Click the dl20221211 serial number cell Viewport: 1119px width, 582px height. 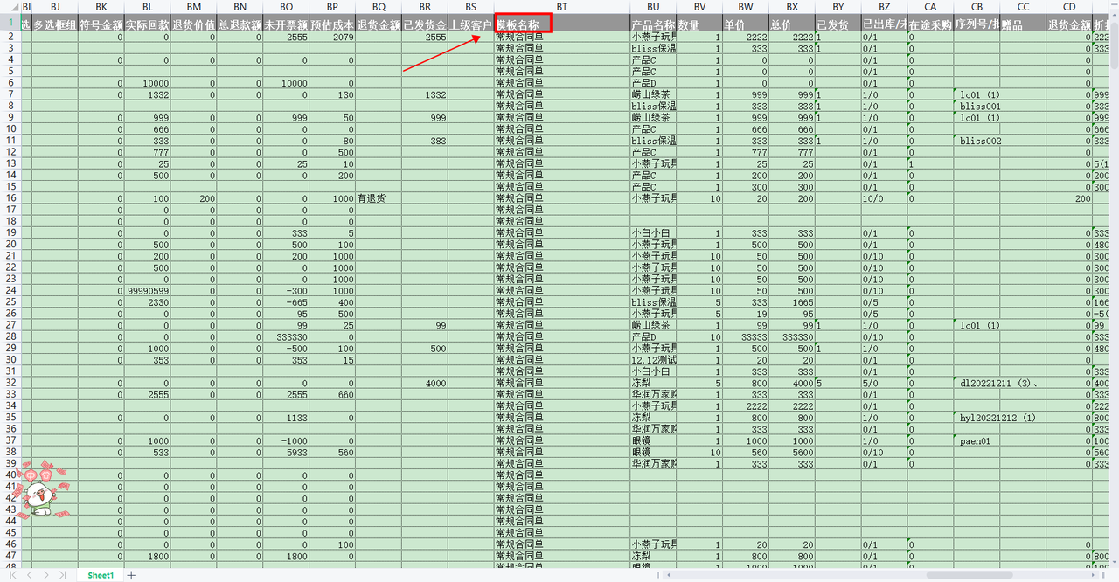pyautogui.click(x=977, y=382)
